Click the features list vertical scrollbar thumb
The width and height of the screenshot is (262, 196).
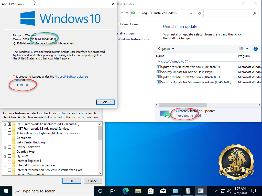(100, 133)
